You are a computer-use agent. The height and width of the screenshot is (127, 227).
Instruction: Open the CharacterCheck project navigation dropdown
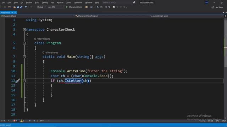click(x=37, y=16)
